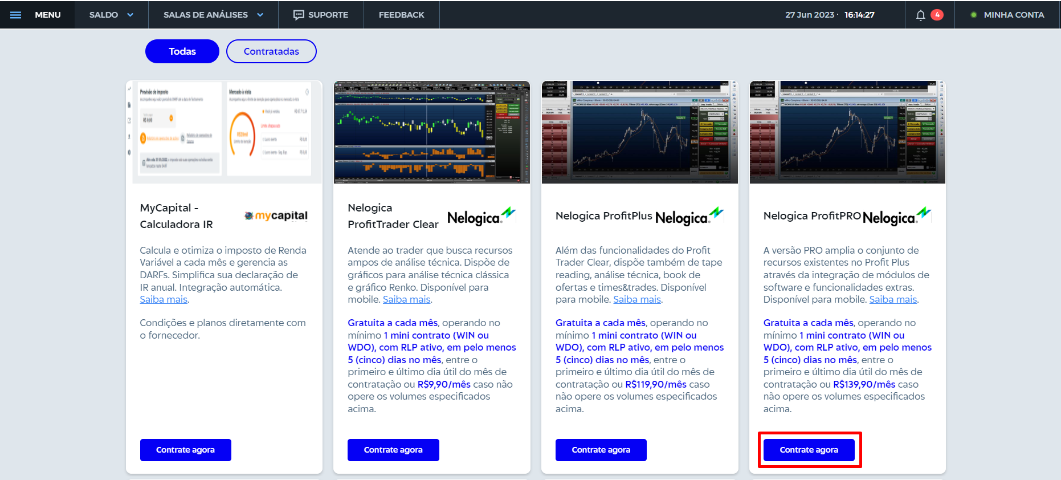Click the R$139,90/mês price text
Screen dimensions: 1061x480
click(864, 384)
